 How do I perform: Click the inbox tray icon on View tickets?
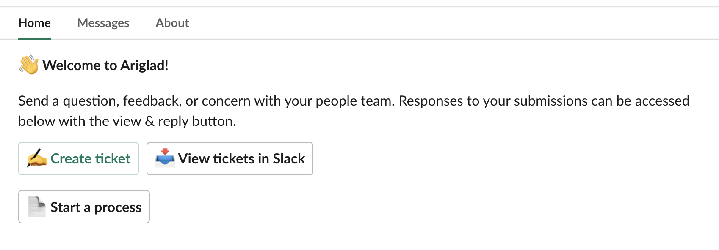165,158
